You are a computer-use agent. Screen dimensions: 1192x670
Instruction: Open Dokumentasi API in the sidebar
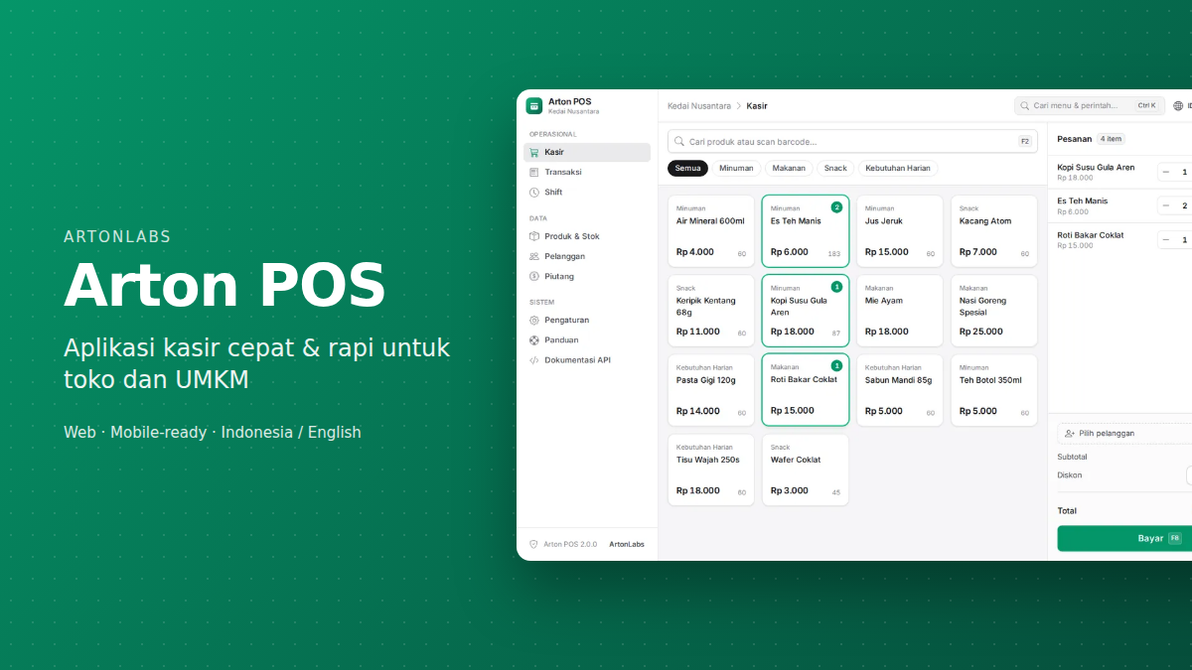587,359
